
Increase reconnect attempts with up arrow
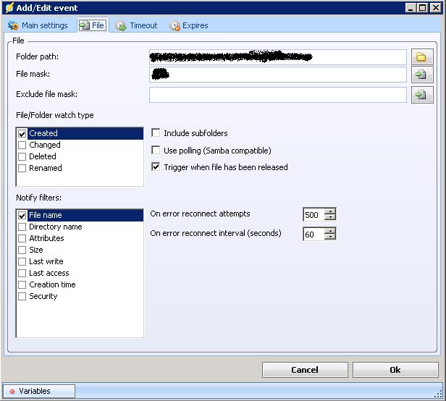[330, 211]
